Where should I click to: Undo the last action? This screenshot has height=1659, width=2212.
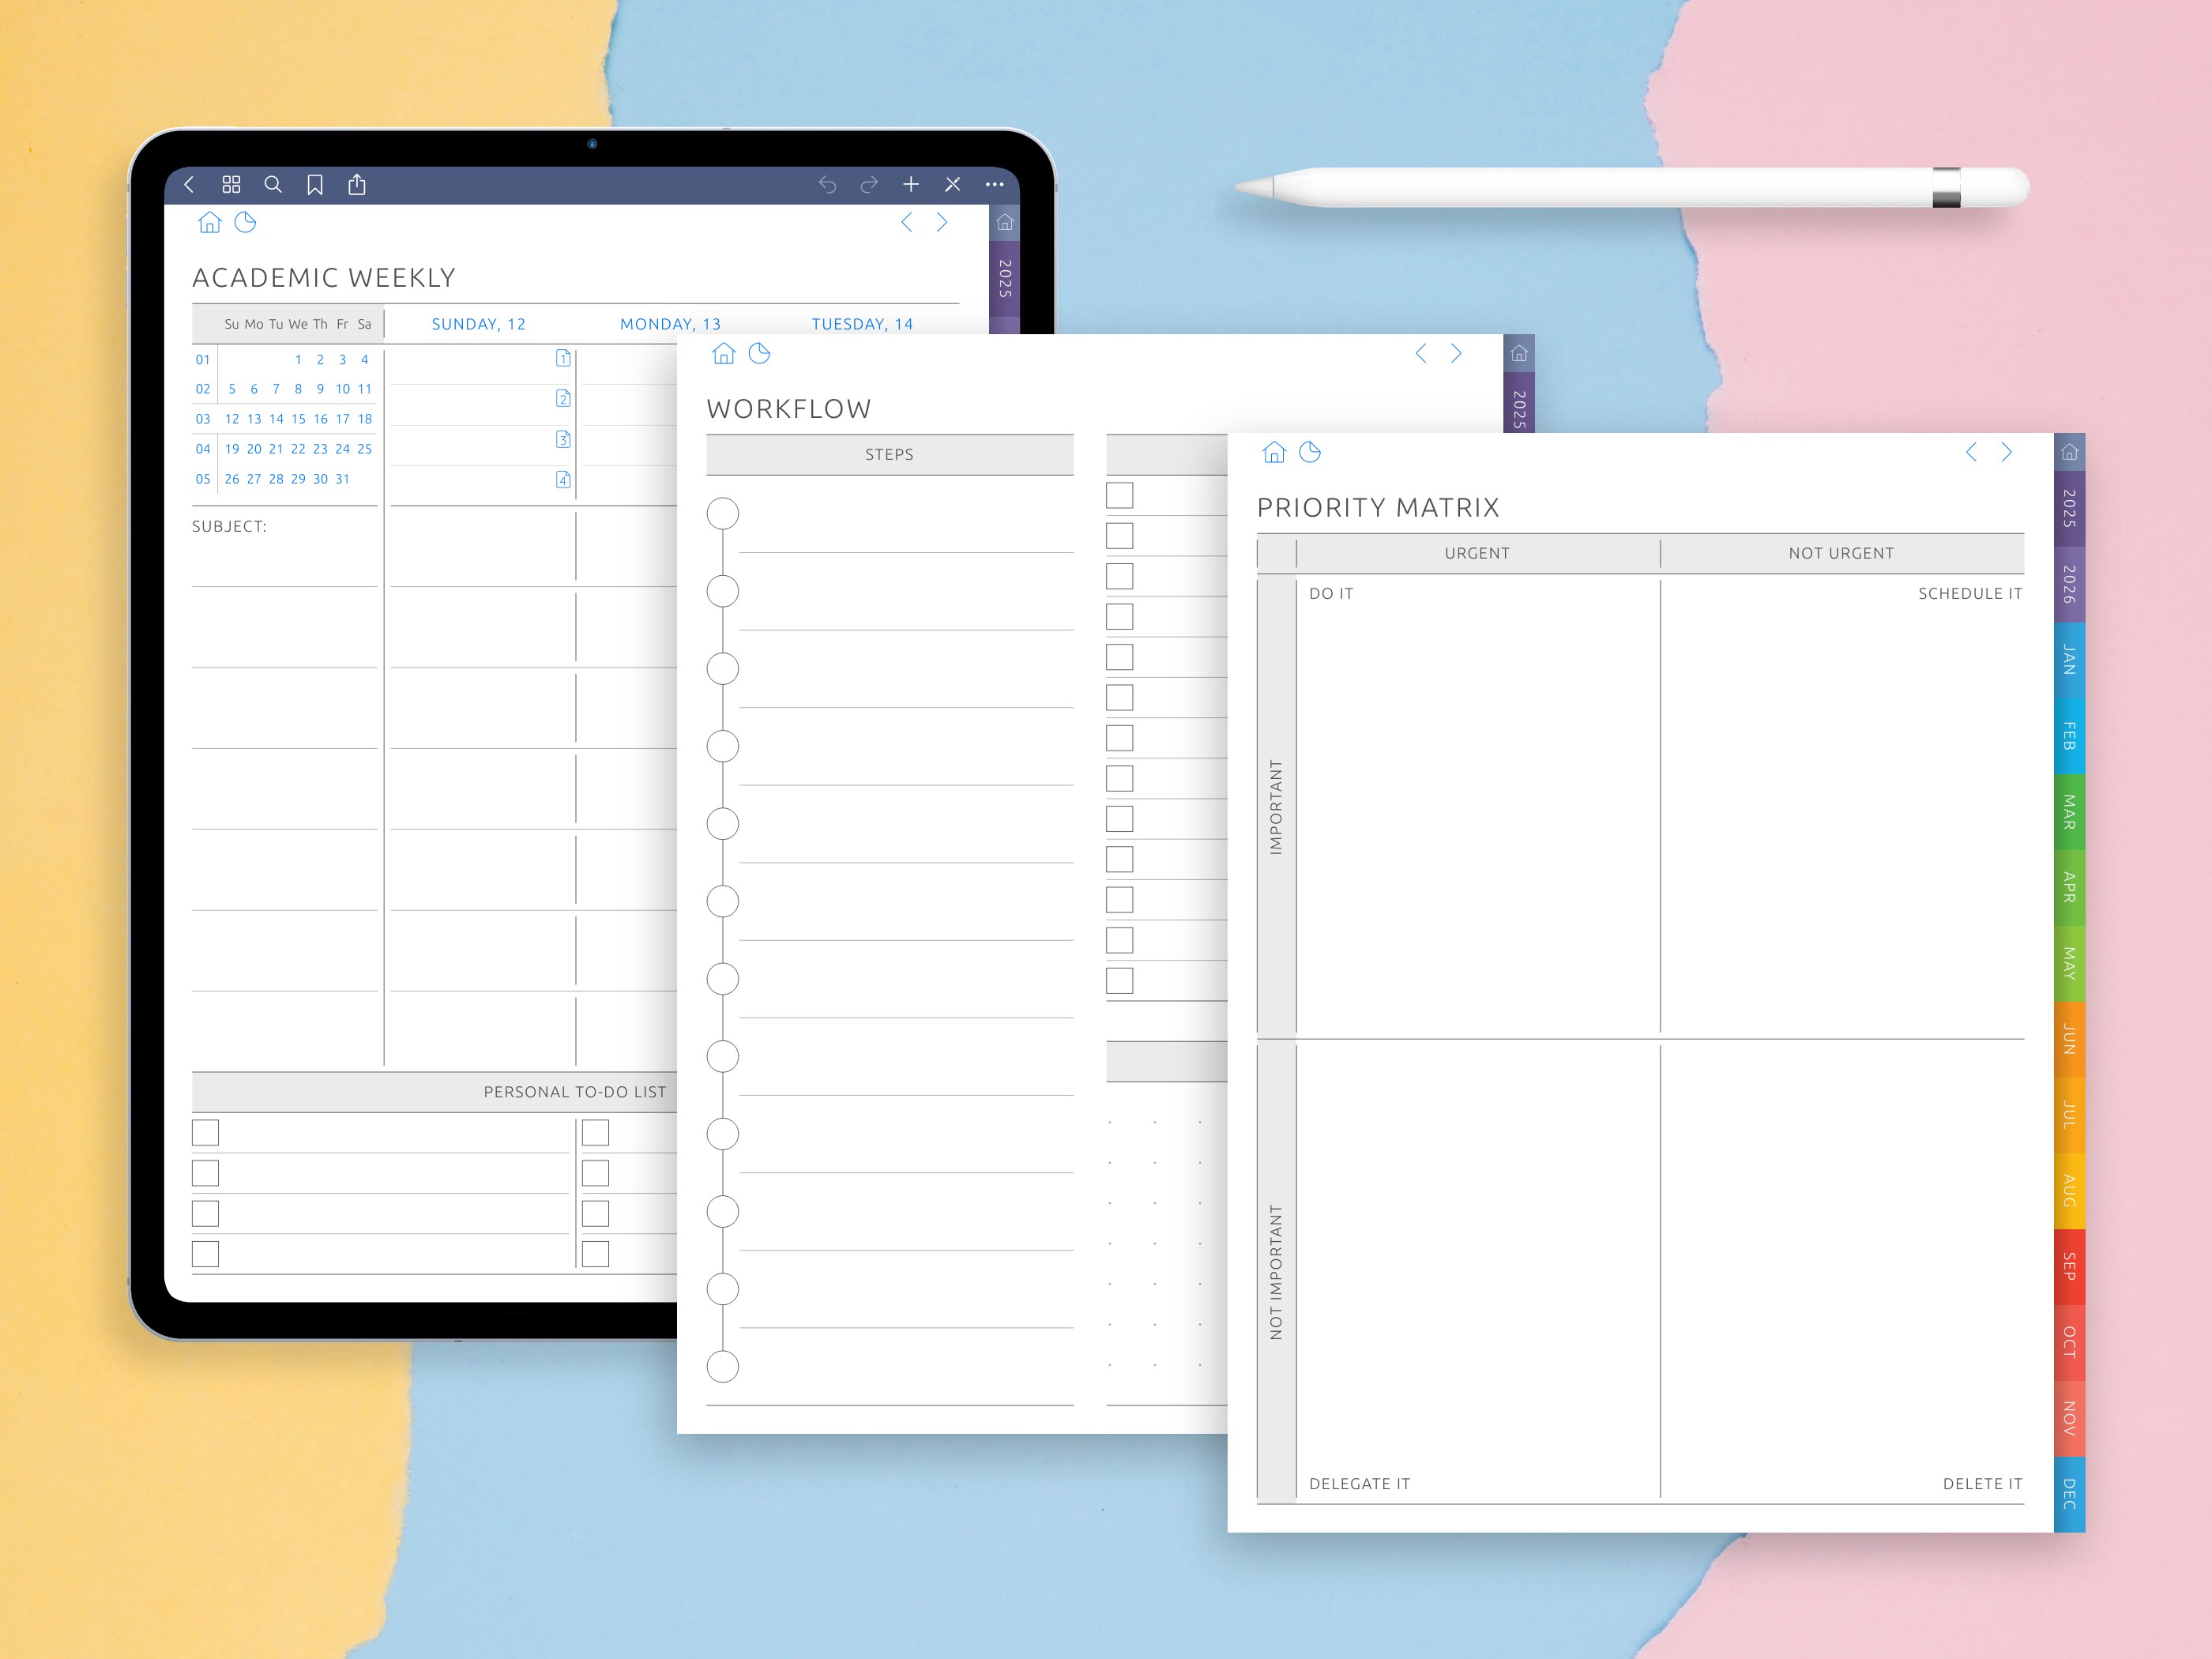[x=829, y=184]
